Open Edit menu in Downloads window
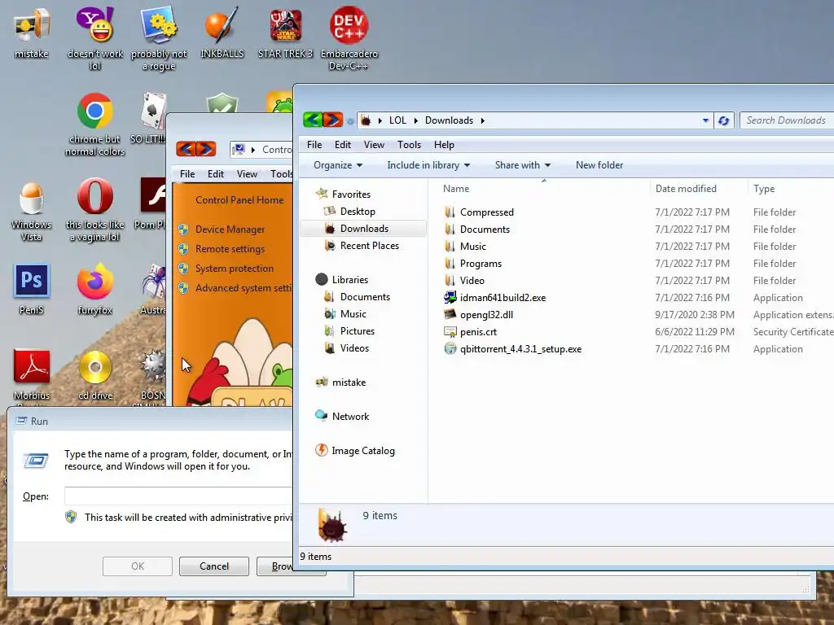Image resolution: width=834 pixels, height=625 pixels. (343, 145)
